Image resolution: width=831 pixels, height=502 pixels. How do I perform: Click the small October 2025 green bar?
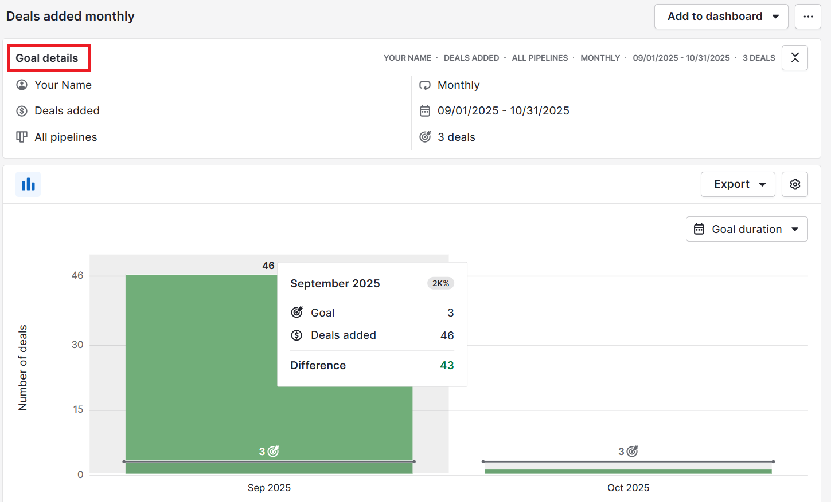pyautogui.click(x=628, y=471)
